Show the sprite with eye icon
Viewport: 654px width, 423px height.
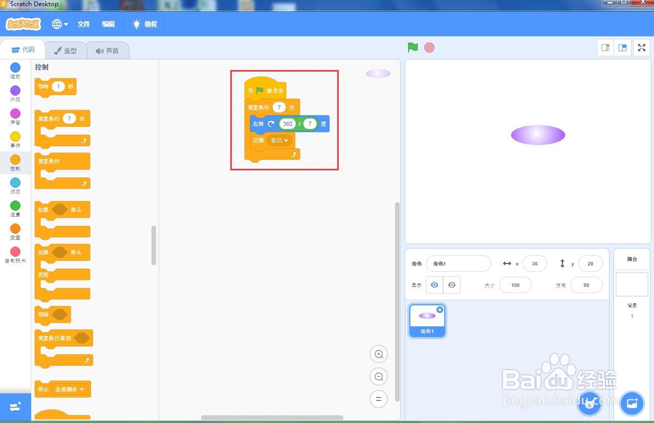(x=434, y=285)
